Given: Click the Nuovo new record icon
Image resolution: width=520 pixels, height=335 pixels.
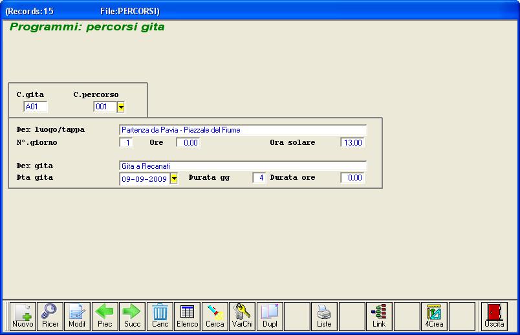Looking at the screenshot, I should [x=23, y=316].
